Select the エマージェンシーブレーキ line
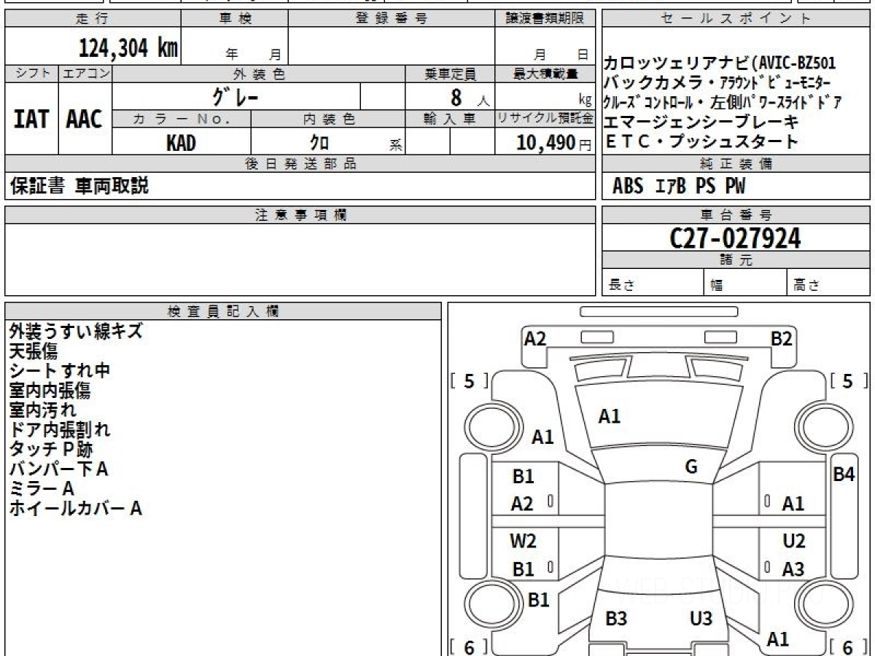 click(x=702, y=122)
